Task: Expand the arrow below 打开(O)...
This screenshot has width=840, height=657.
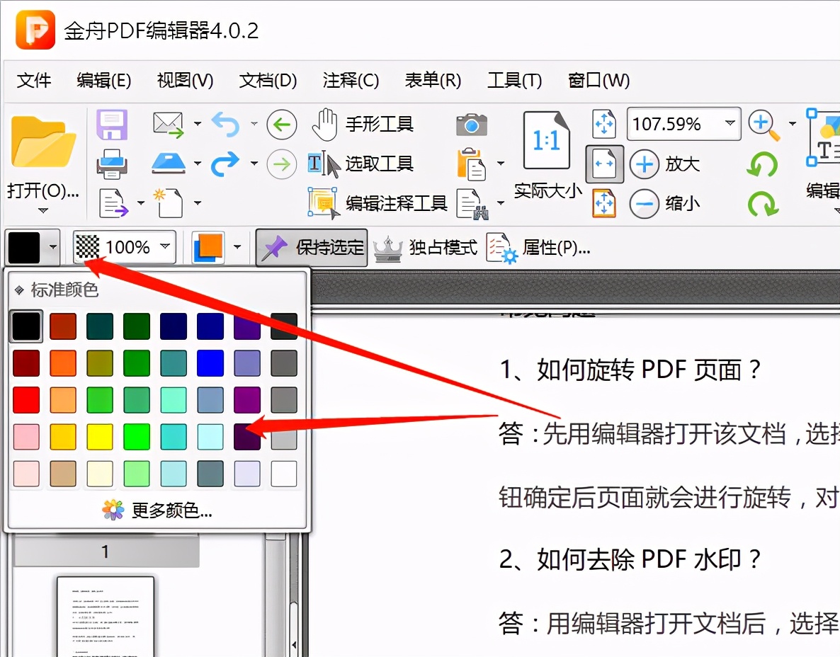Action: 43,210
